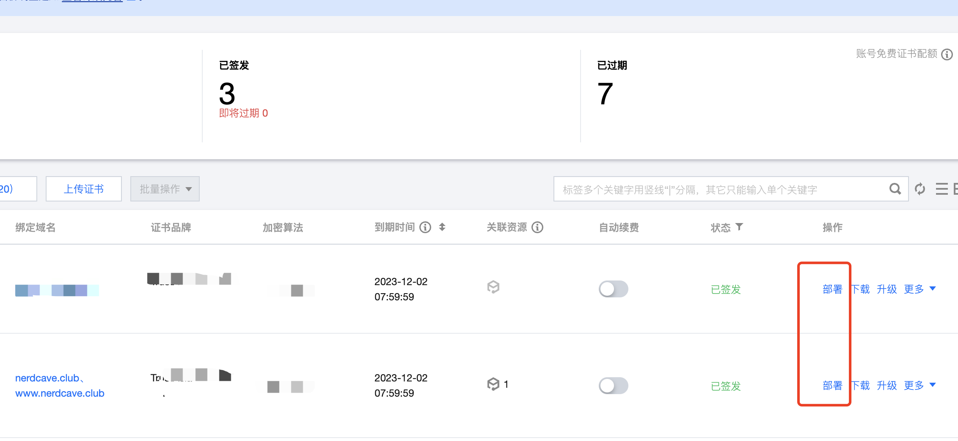
Task: Expand 更多 menu in first row
Action: pos(919,289)
